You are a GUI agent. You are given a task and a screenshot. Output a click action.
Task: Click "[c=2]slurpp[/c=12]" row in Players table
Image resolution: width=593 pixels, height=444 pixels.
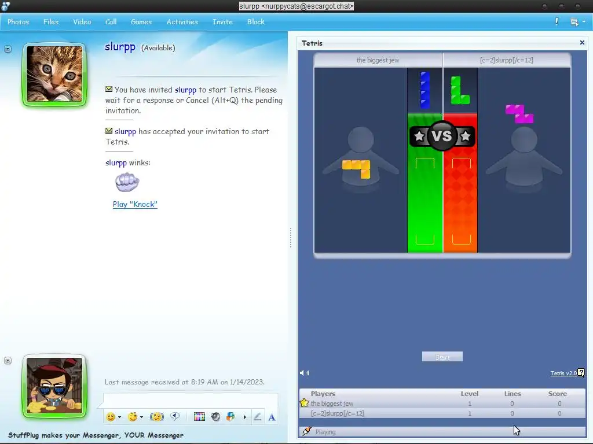[x=442, y=413]
